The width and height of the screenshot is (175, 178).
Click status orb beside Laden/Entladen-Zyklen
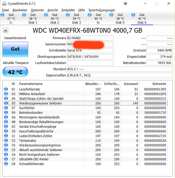tap(6, 136)
